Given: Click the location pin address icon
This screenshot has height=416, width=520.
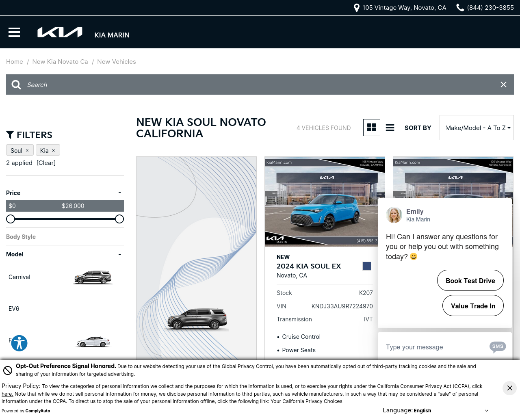Looking at the screenshot, I should (357, 8).
